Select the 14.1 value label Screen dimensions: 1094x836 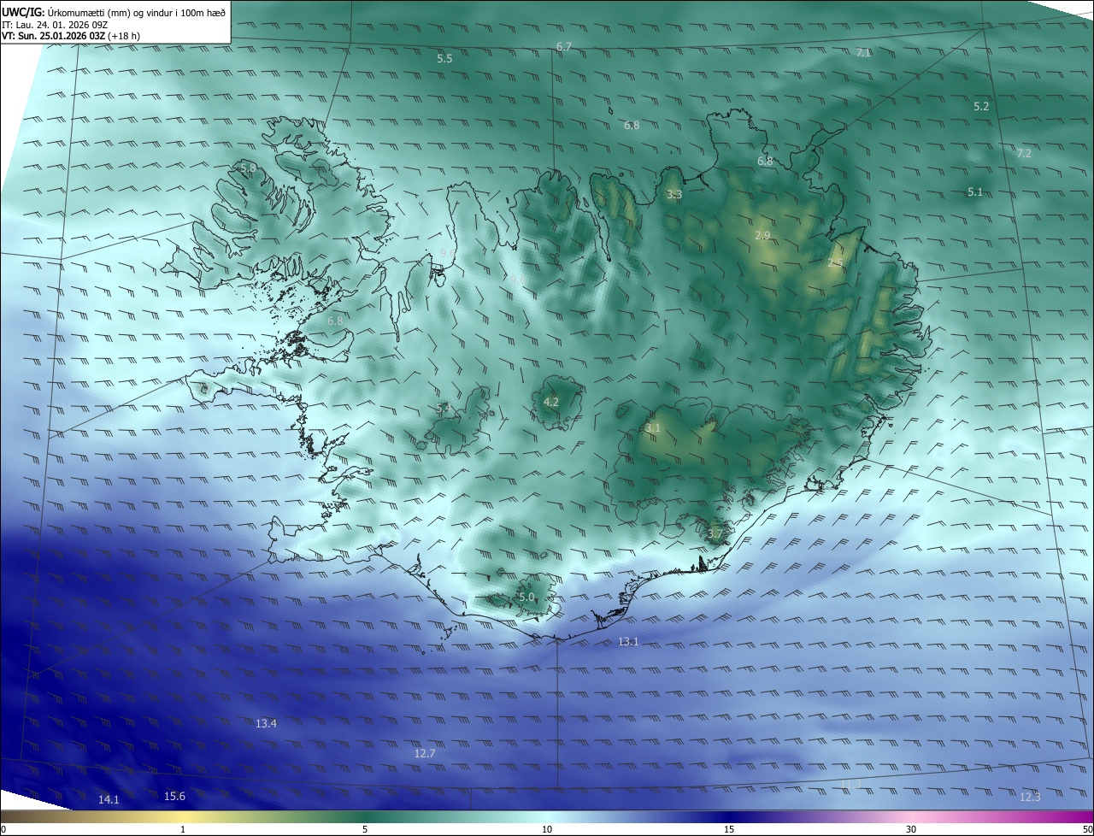coord(109,799)
